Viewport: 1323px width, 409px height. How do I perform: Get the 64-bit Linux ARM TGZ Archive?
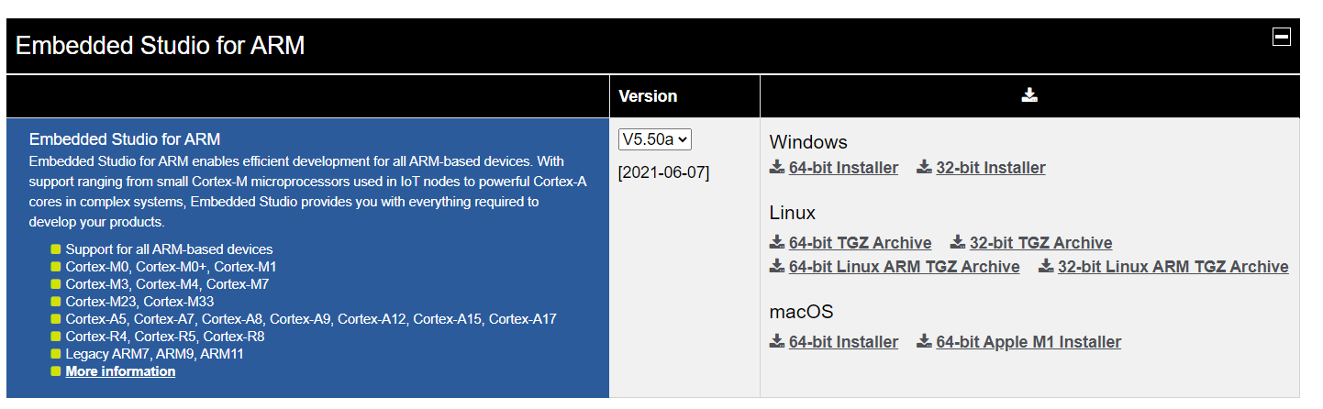904,267
